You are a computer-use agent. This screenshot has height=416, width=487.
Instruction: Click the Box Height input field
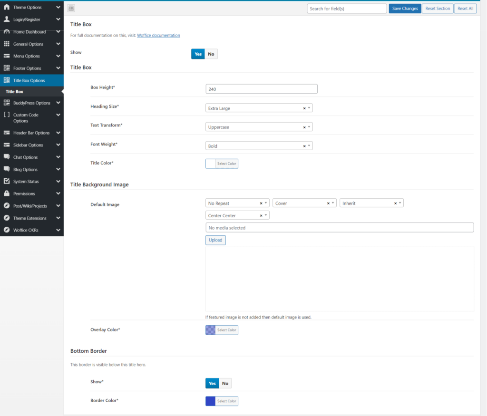point(261,89)
